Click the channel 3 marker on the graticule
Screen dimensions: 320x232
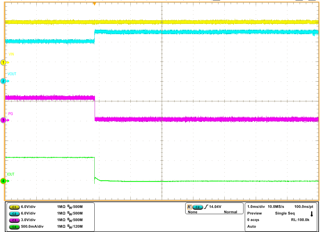pyautogui.click(x=3, y=120)
